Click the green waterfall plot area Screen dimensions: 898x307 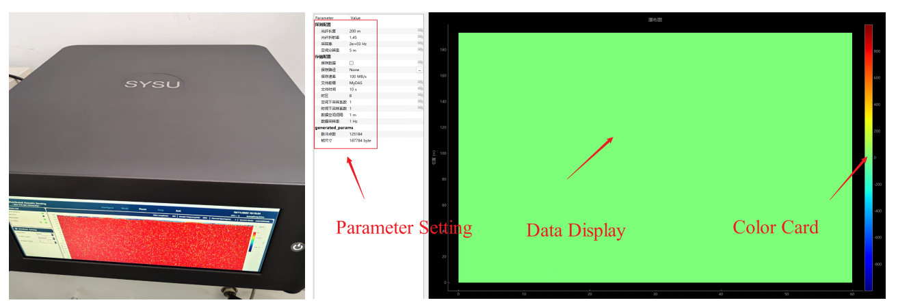click(655, 157)
